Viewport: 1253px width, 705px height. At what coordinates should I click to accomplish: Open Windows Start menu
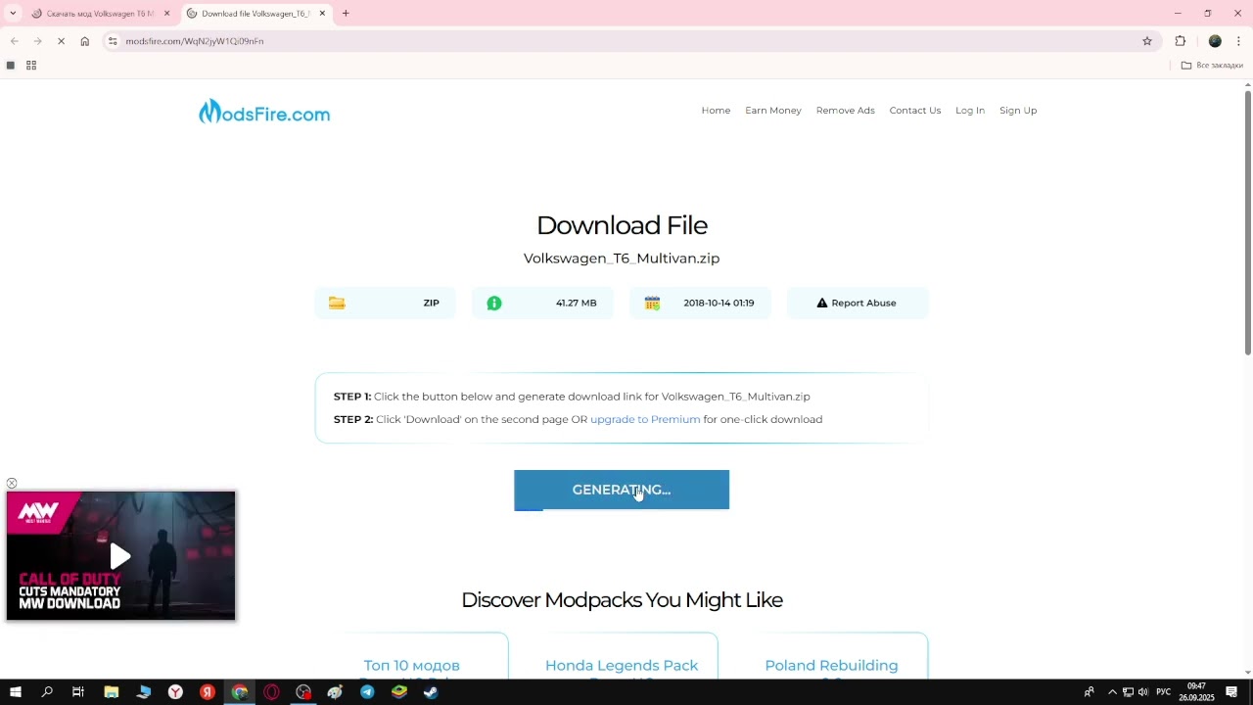point(16,692)
